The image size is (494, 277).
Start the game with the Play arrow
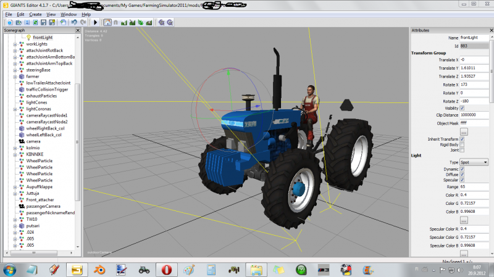[x=96, y=22]
